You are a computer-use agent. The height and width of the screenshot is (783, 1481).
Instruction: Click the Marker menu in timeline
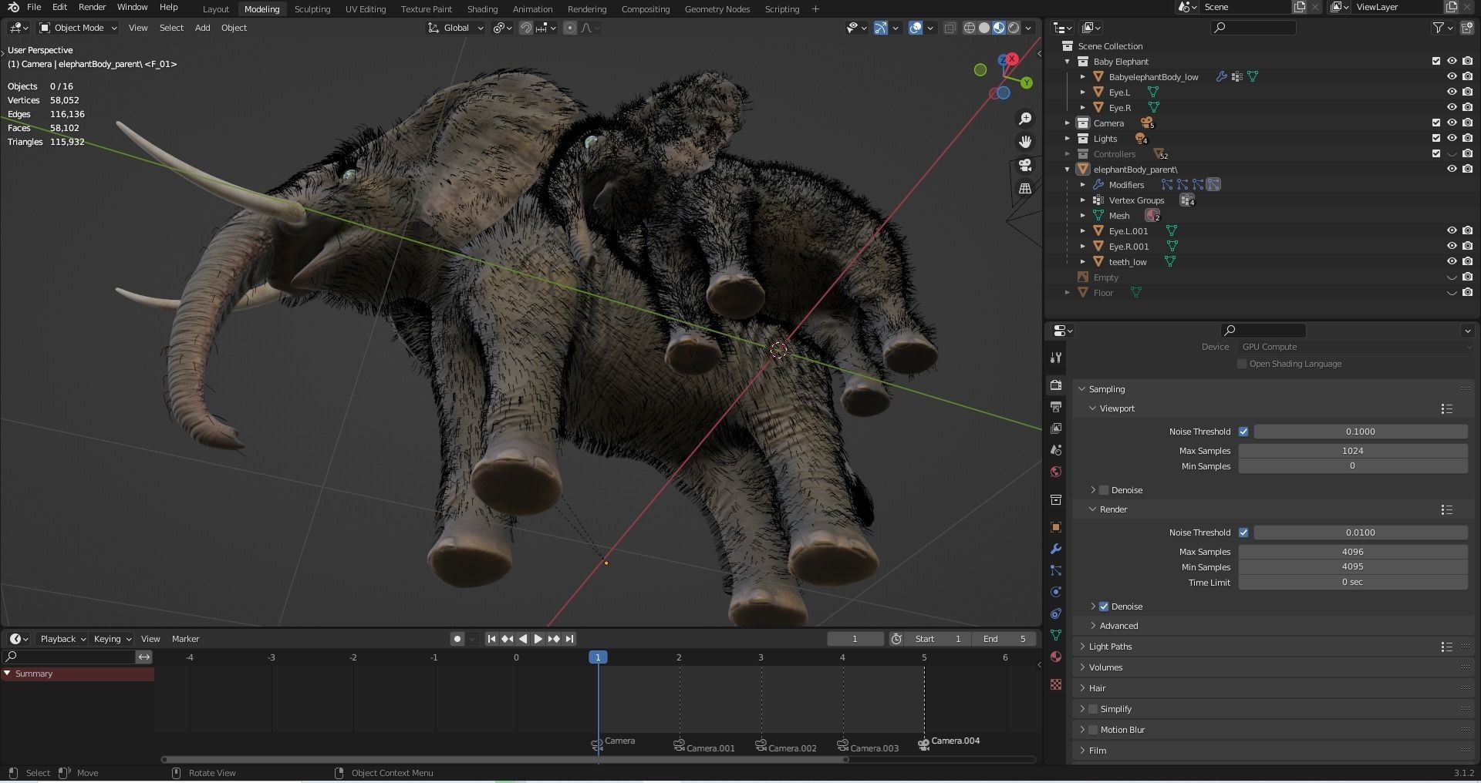click(x=185, y=639)
